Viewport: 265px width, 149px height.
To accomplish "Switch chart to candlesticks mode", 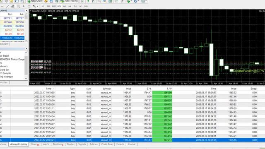I will pyautogui.click(x=88, y=1).
